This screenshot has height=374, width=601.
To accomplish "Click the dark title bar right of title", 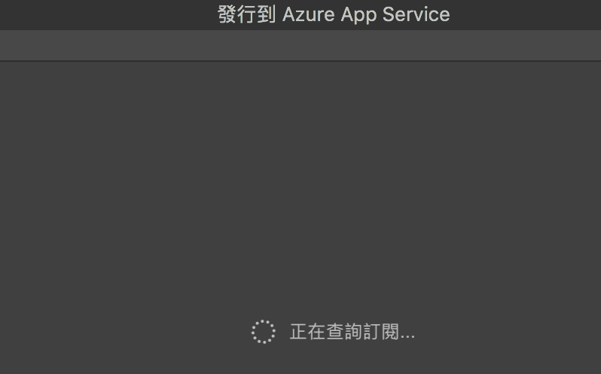I will pyautogui.click(x=527, y=14).
